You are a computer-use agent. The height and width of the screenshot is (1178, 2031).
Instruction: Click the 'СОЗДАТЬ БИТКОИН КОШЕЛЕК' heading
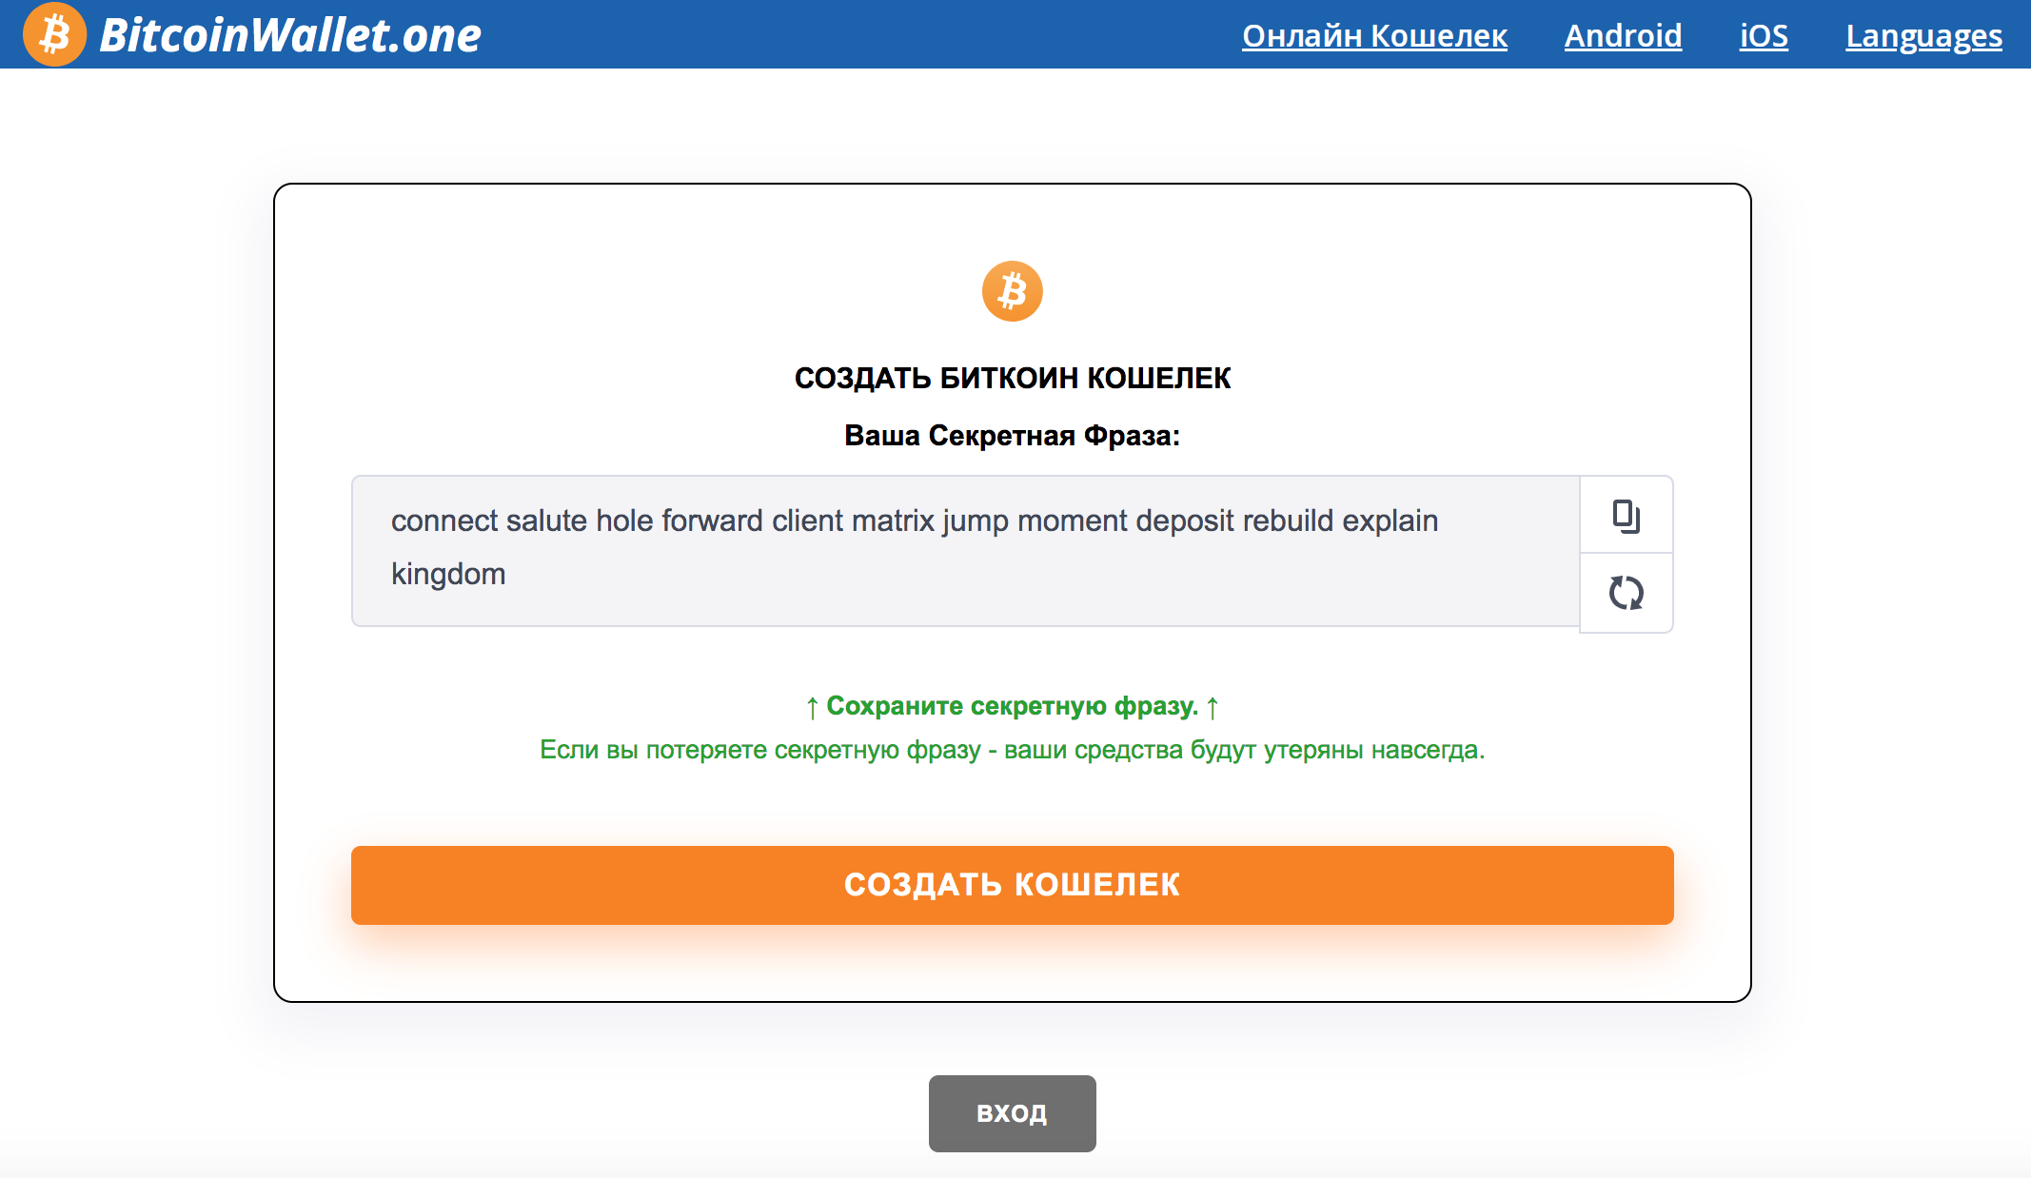click(x=1012, y=378)
